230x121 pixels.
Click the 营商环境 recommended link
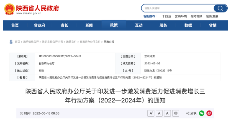(x=181, y=16)
